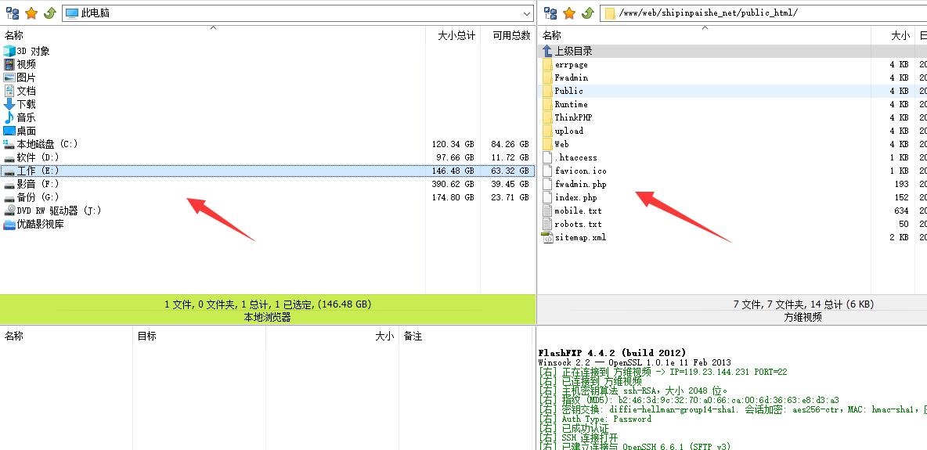Select the fwadmin.php remote file
The height and width of the screenshot is (450, 927).
[580, 184]
